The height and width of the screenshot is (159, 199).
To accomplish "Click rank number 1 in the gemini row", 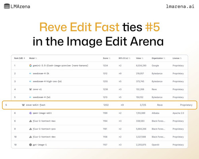I will click(x=15, y=66).
